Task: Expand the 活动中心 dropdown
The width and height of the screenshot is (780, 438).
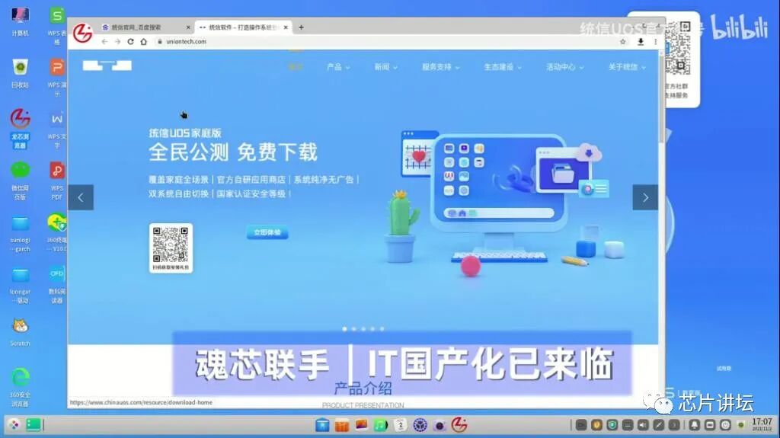Action: pyautogui.click(x=564, y=67)
